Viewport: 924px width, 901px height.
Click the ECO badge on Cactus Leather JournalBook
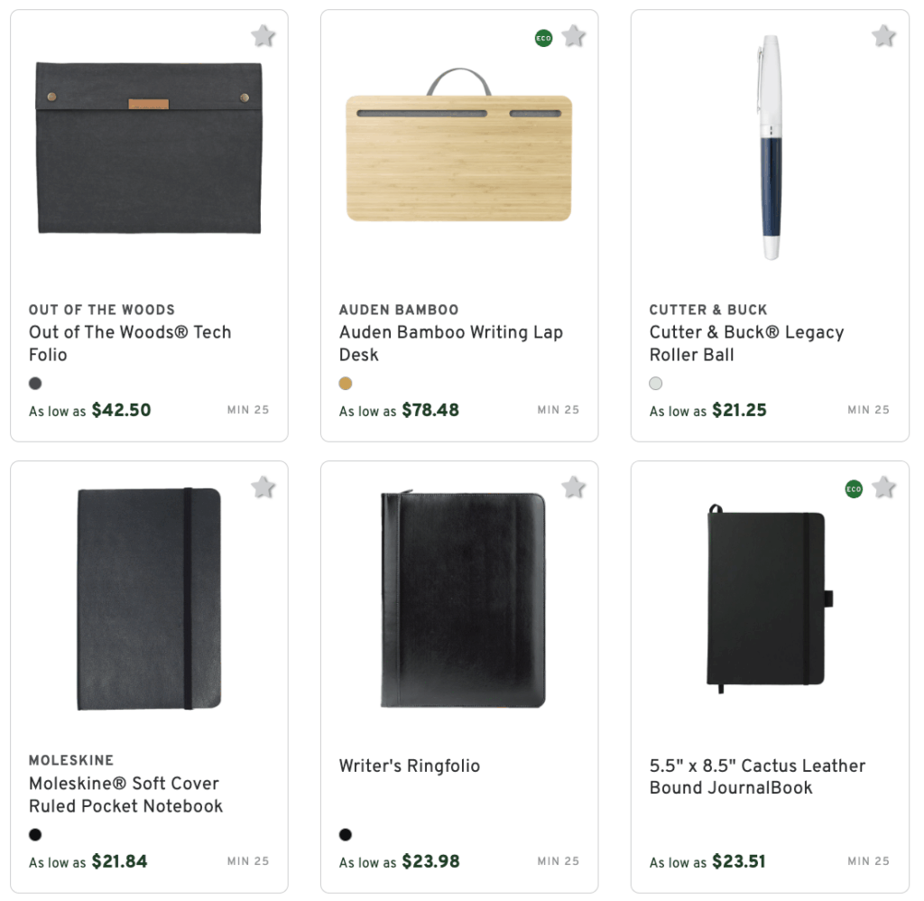853,488
